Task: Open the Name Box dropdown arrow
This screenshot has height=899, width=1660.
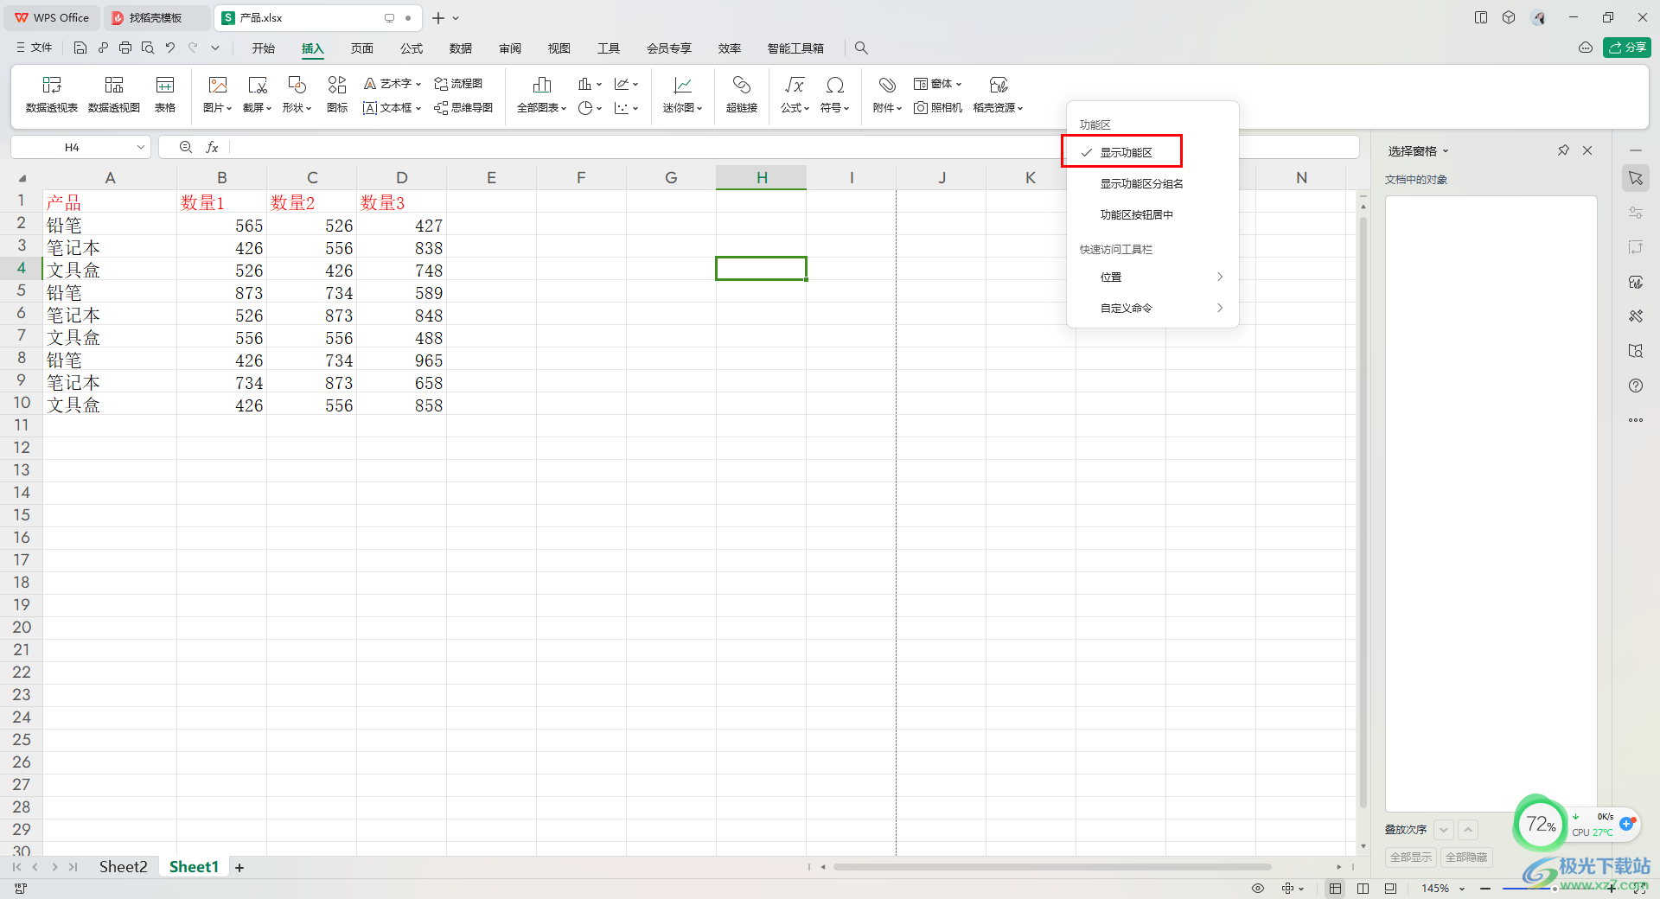Action: click(x=140, y=148)
